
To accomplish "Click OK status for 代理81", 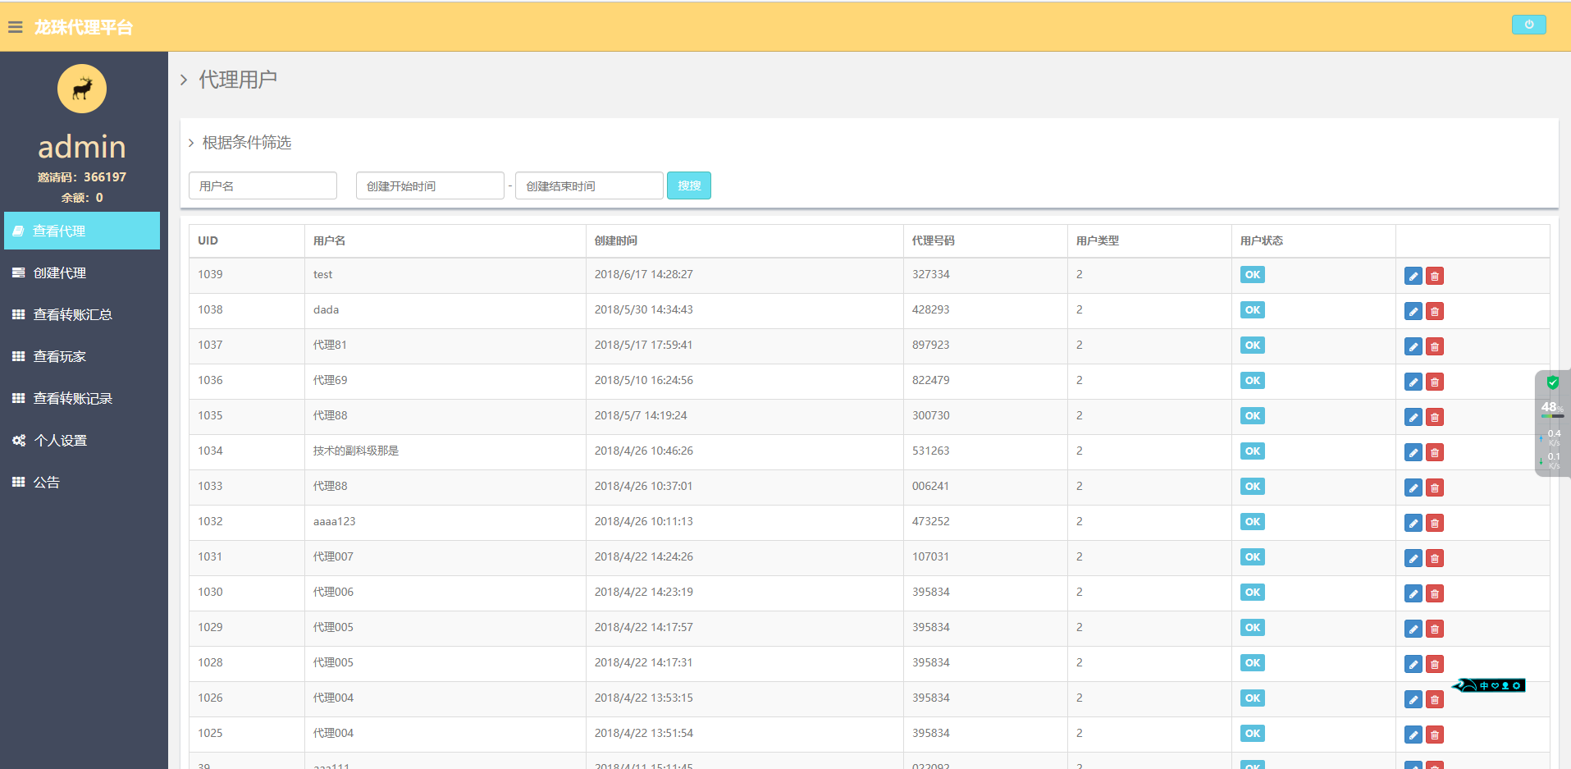I will click(1252, 346).
